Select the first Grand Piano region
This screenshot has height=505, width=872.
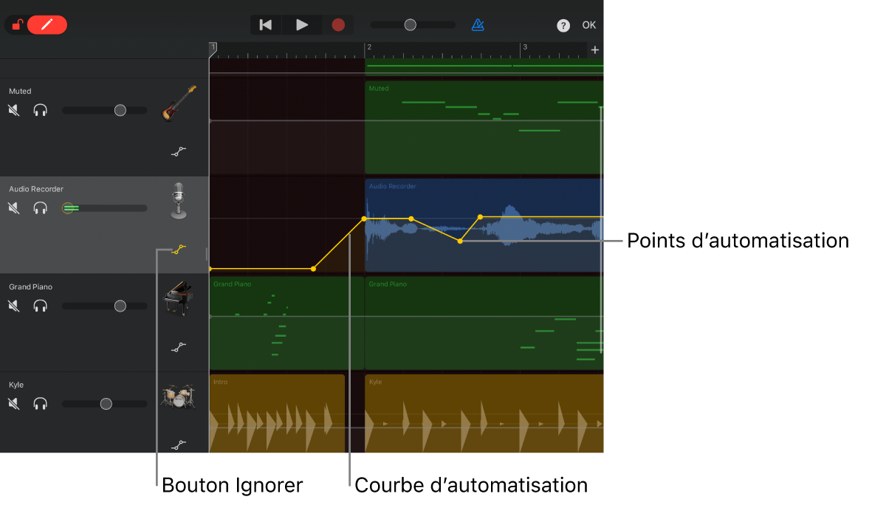(286, 323)
